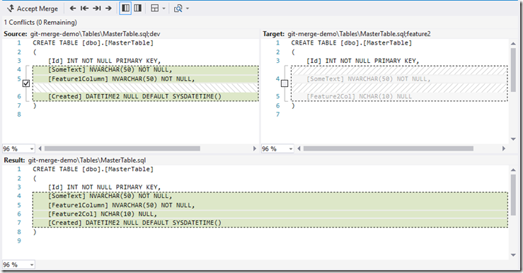The width and height of the screenshot is (523, 273).
Task: Click Result pane vertical scrollbar thumb
Action: pyautogui.click(x=513, y=195)
